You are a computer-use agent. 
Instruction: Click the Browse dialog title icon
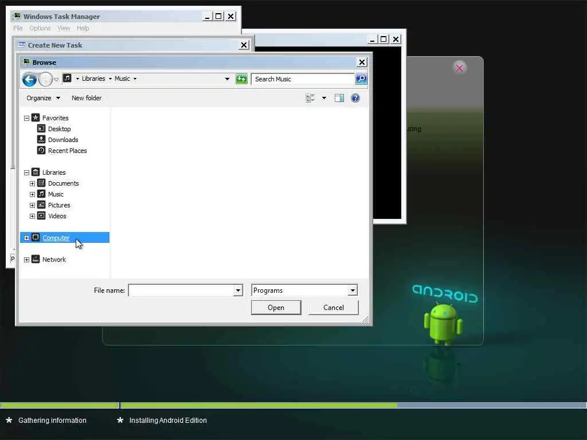click(26, 62)
